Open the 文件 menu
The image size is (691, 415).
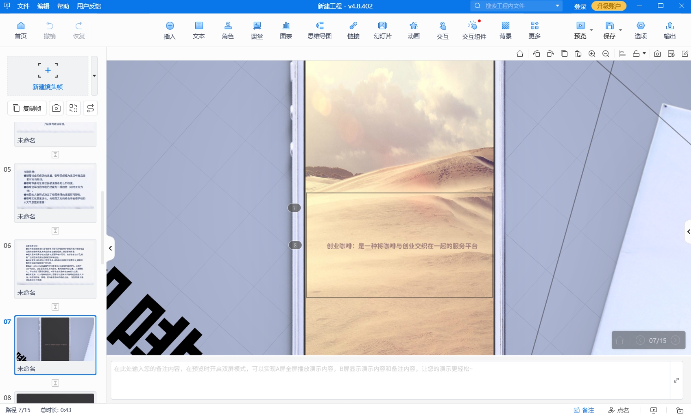23,6
